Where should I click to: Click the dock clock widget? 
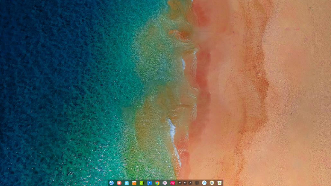212,183
